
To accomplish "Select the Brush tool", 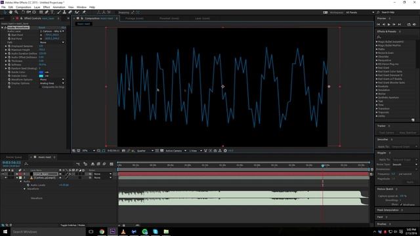I will (x=59, y=12).
